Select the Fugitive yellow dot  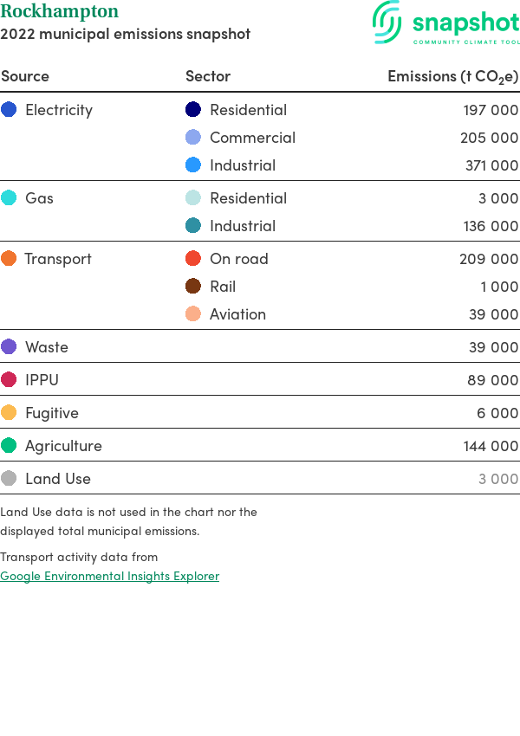pyautogui.click(x=9, y=412)
